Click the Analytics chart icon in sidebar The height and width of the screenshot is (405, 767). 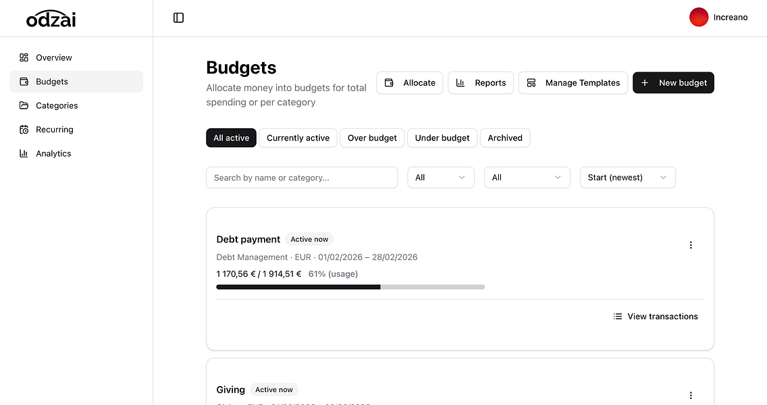point(24,154)
